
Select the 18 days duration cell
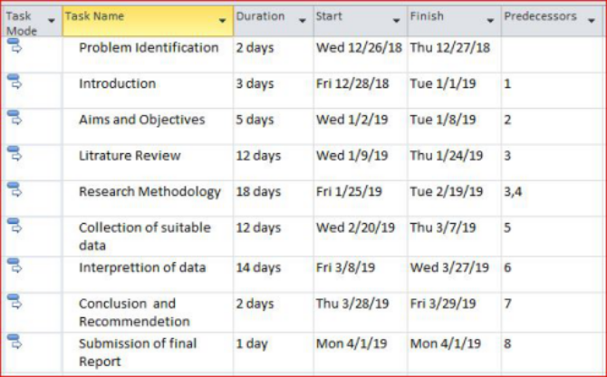click(274, 198)
